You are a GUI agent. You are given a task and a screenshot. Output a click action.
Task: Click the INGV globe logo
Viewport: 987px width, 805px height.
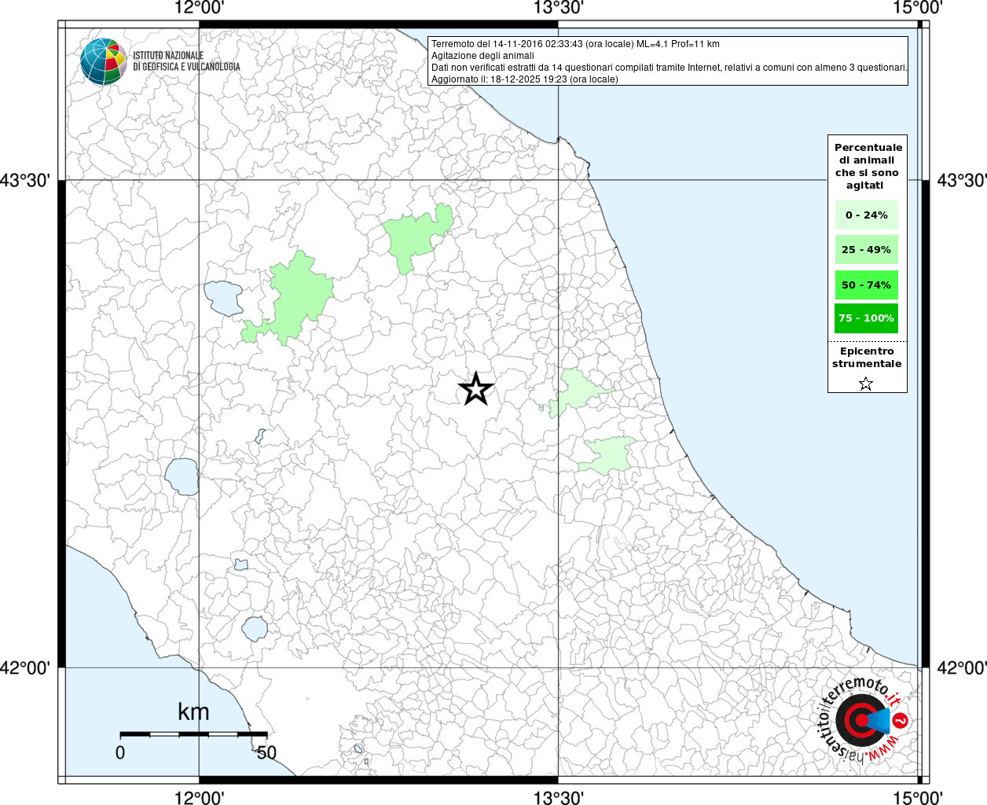click(104, 61)
